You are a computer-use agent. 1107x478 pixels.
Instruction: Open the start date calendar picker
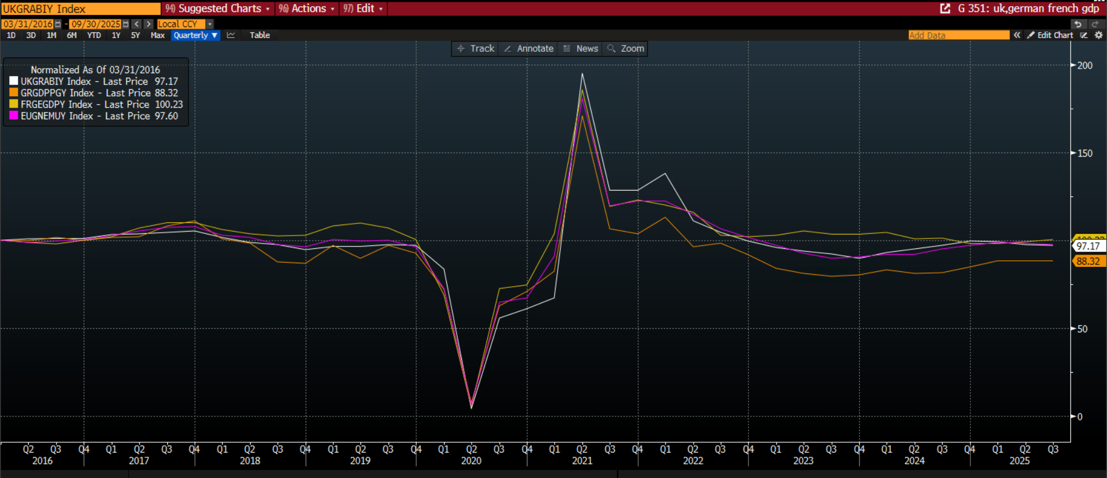[x=58, y=24]
